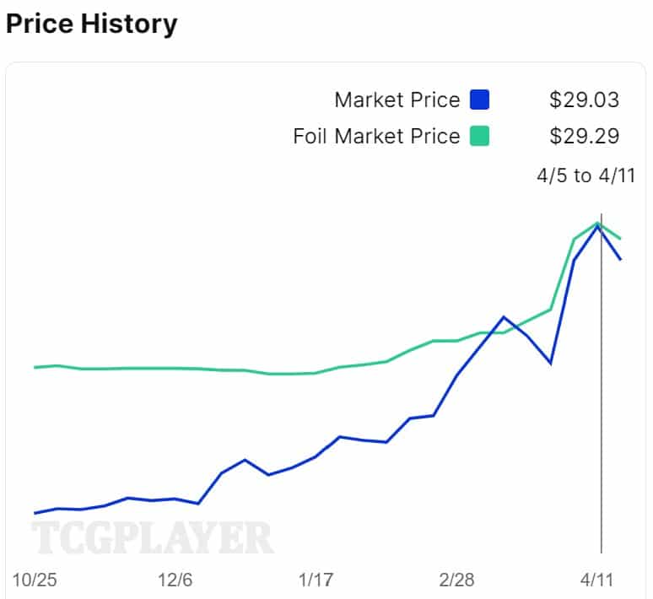Select the 4/5 to 4/11 date range label
Viewport: 653px width, 599px height.
586,175
